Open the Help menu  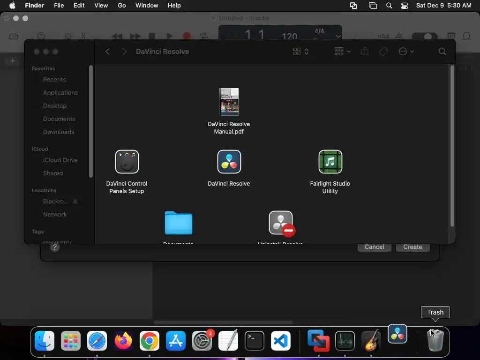tap(174, 6)
